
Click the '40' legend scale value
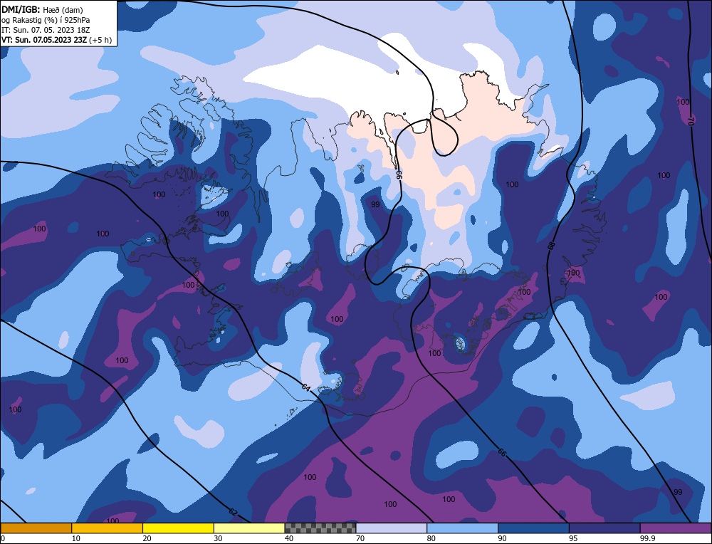(x=289, y=538)
